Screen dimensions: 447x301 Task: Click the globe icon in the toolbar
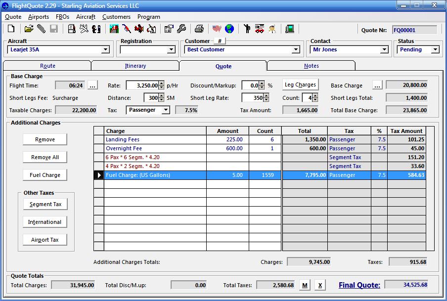(229, 29)
